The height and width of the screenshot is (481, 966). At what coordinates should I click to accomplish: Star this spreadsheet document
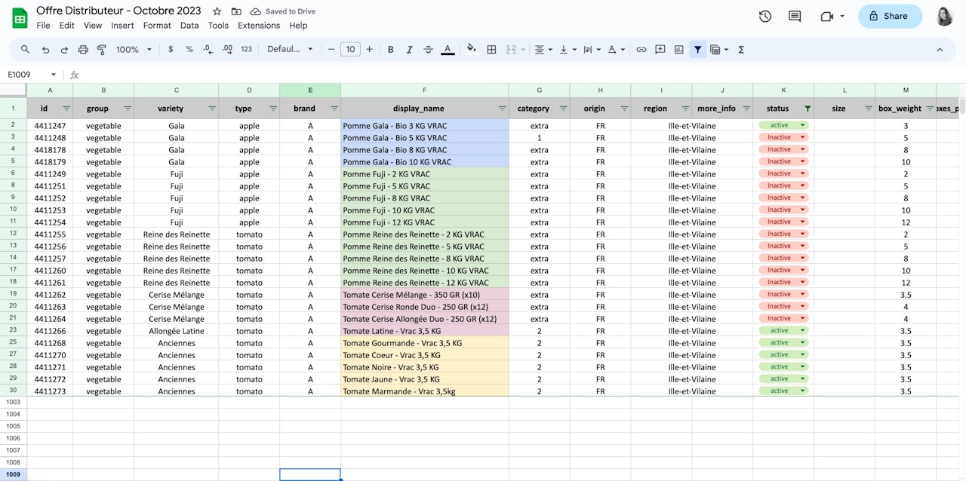[x=217, y=11]
